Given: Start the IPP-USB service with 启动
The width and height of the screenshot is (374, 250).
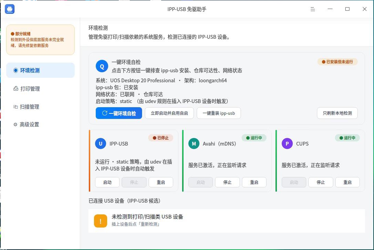Looking at the screenshot, I should click(x=107, y=182).
